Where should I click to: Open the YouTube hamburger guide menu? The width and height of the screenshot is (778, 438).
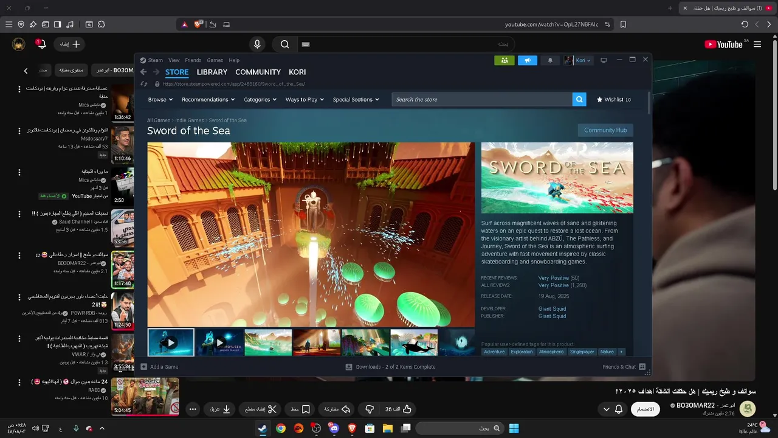tap(757, 44)
